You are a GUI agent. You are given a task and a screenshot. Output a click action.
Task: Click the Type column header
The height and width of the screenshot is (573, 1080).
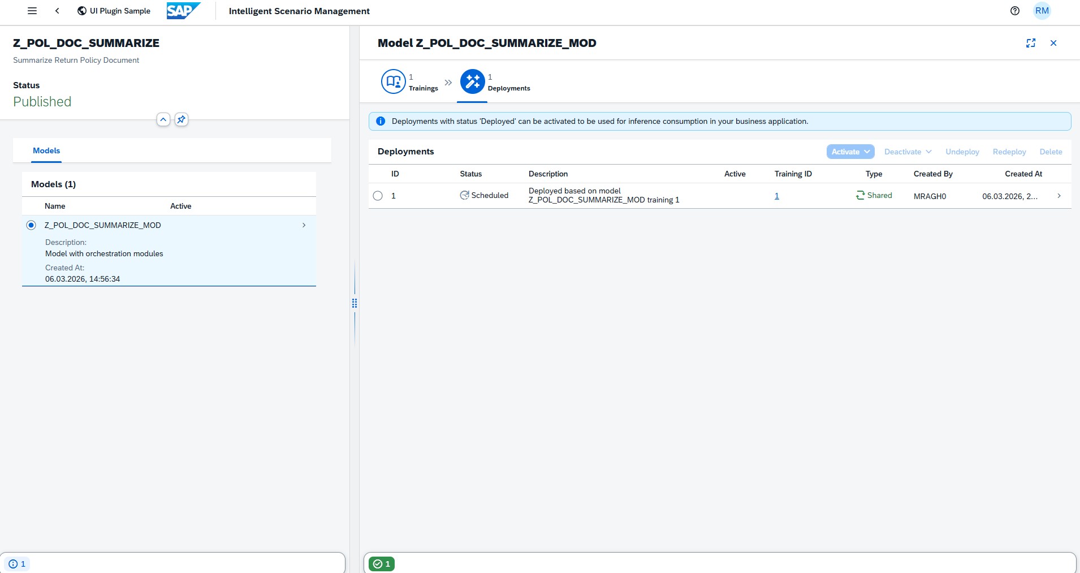874,174
